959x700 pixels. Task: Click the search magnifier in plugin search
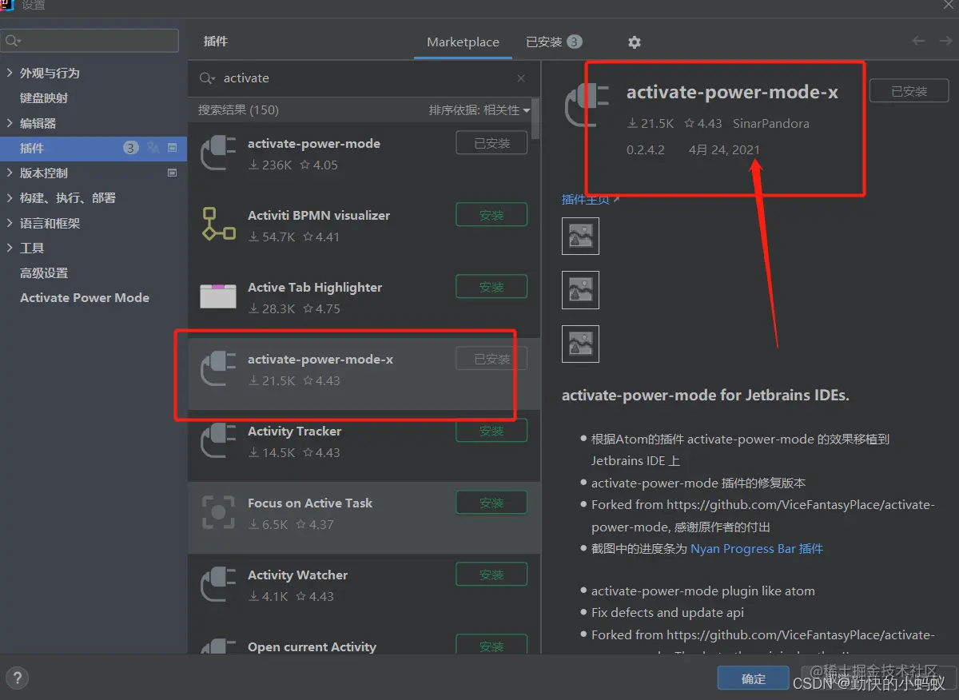click(207, 78)
